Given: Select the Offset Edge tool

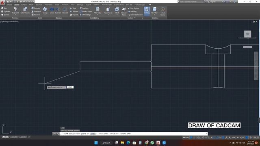Looking at the screenshot, I should pos(85,15).
